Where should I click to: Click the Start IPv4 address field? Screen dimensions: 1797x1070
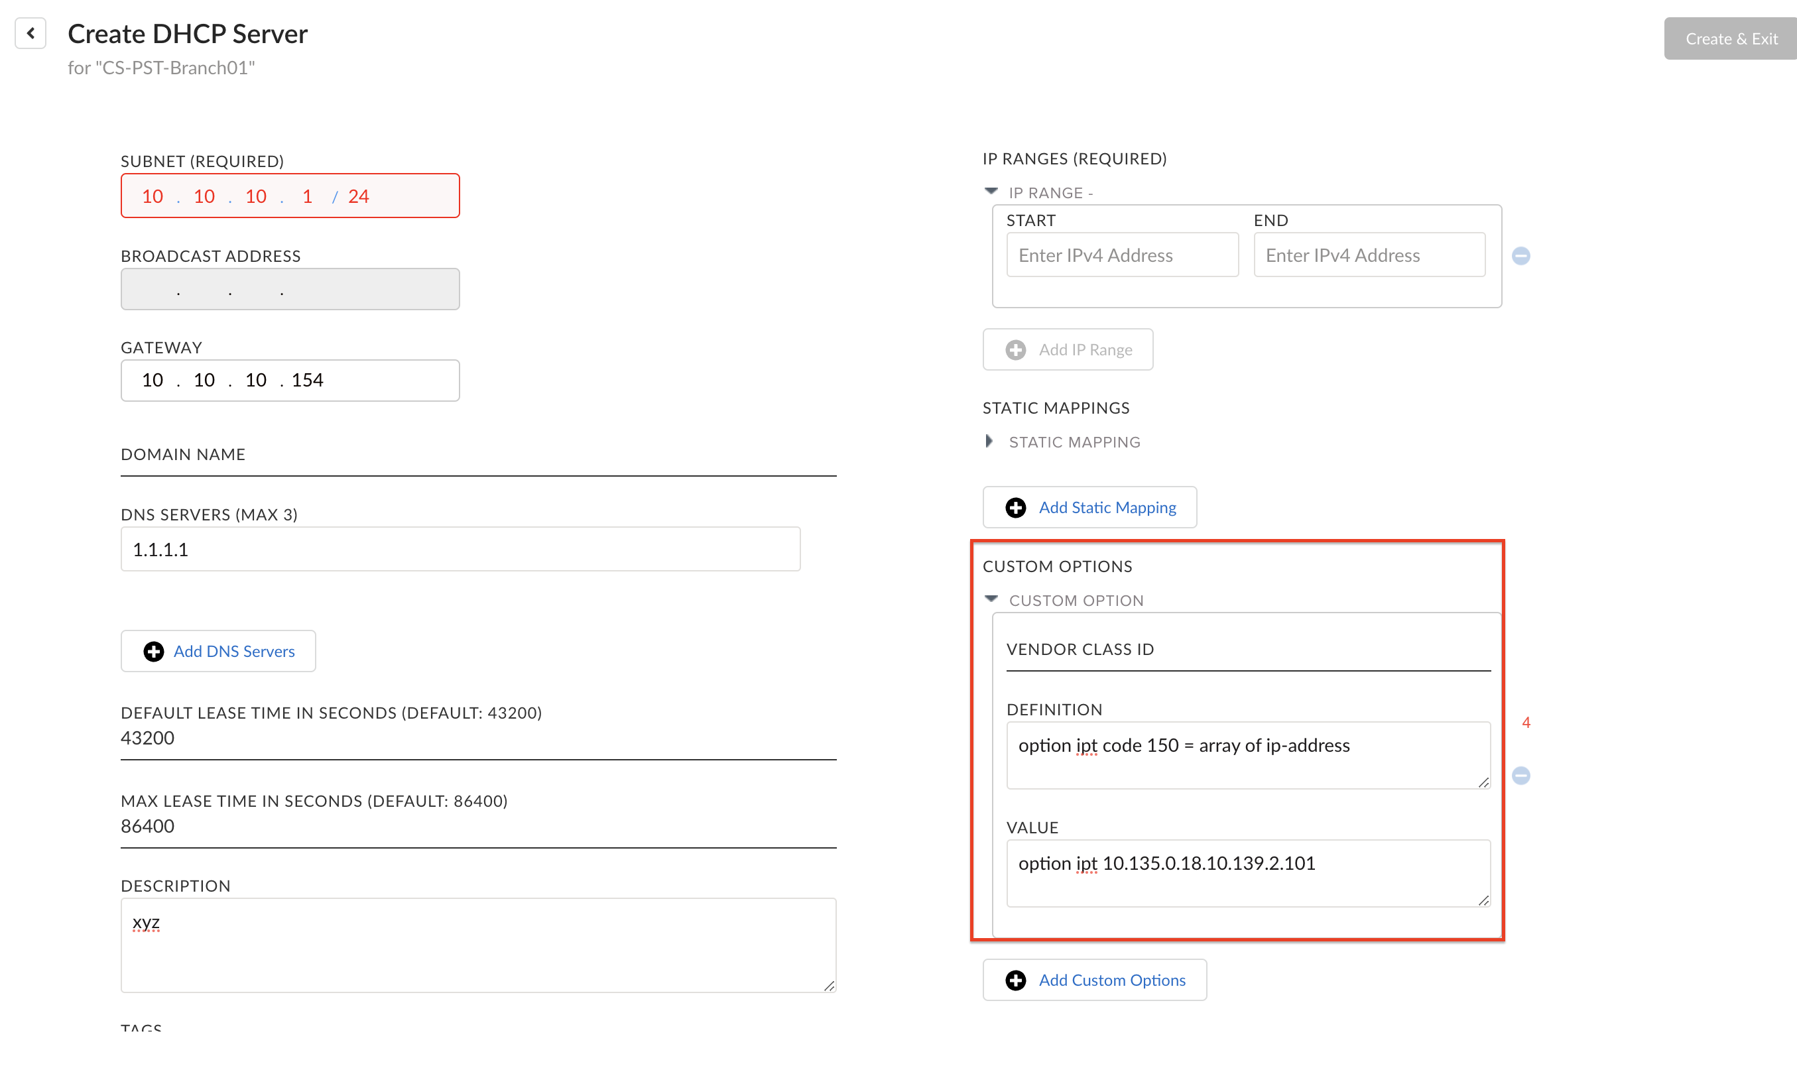(1122, 255)
